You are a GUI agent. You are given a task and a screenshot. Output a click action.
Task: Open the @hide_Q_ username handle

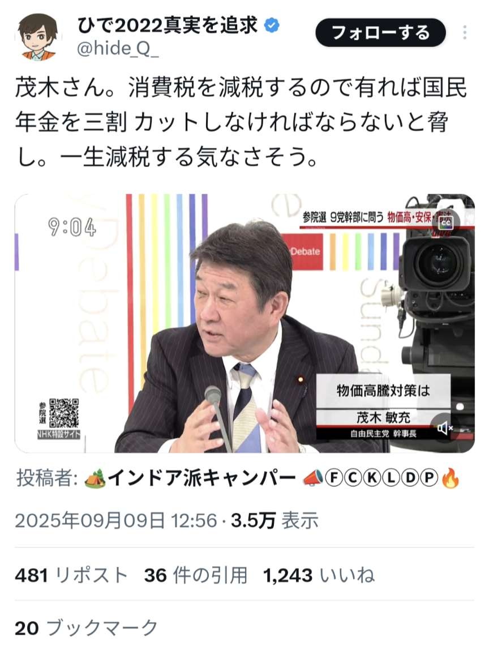[x=118, y=49]
